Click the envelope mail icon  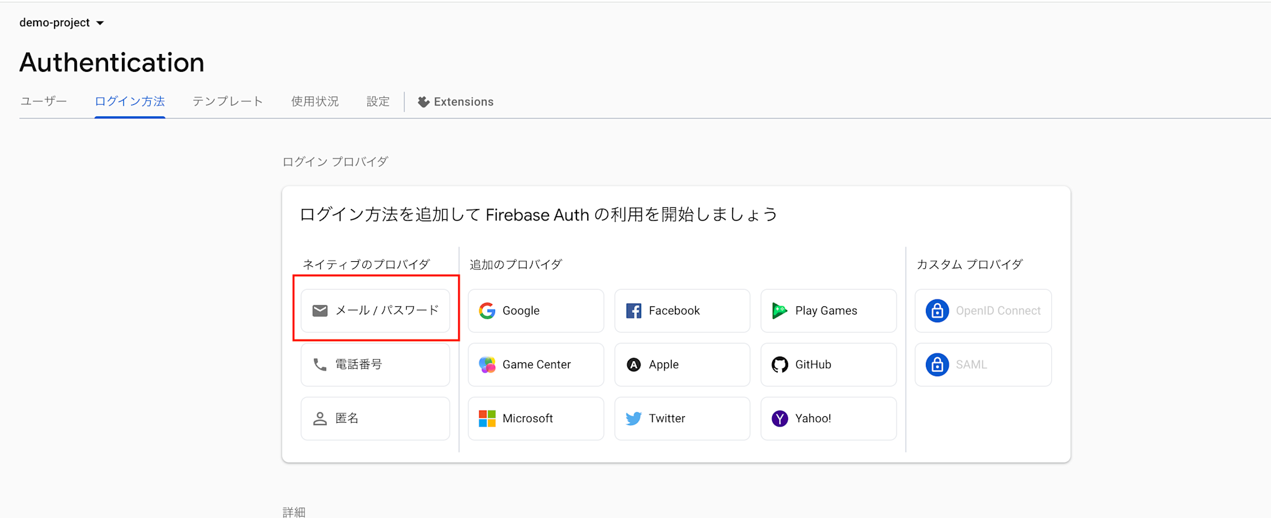[320, 311]
